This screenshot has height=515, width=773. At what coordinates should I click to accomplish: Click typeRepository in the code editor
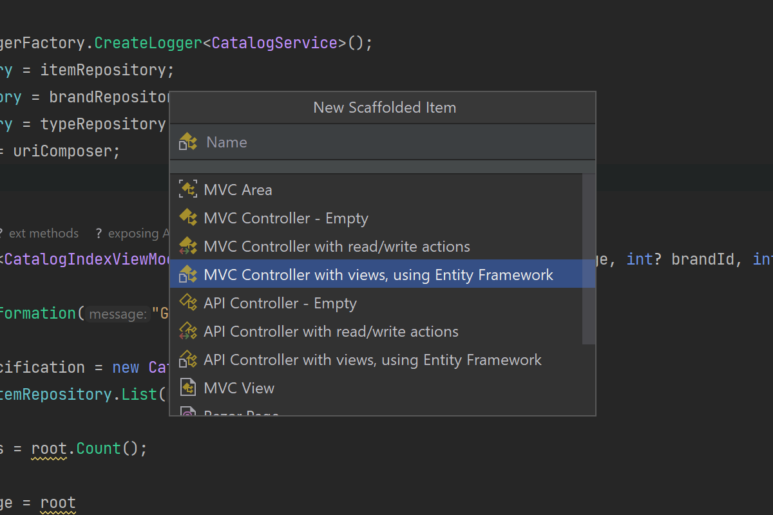coord(103,124)
